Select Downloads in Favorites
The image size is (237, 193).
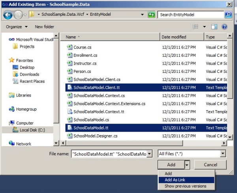click(x=26, y=74)
